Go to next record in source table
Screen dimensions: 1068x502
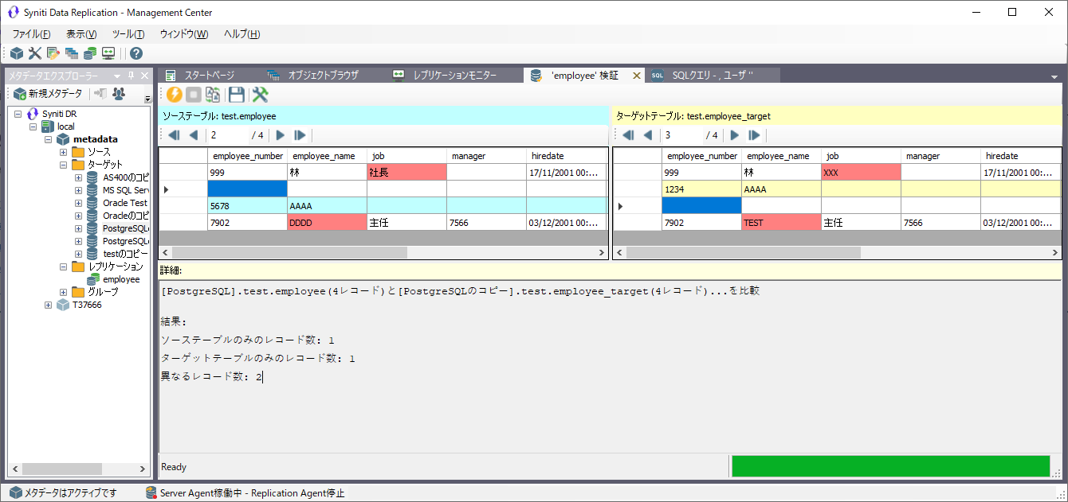click(281, 135)
